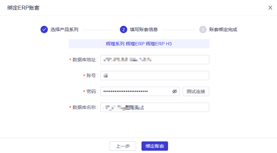The image size is (277, 153).
Task: Click the step 3 circle icon
Action: (203, 29)
